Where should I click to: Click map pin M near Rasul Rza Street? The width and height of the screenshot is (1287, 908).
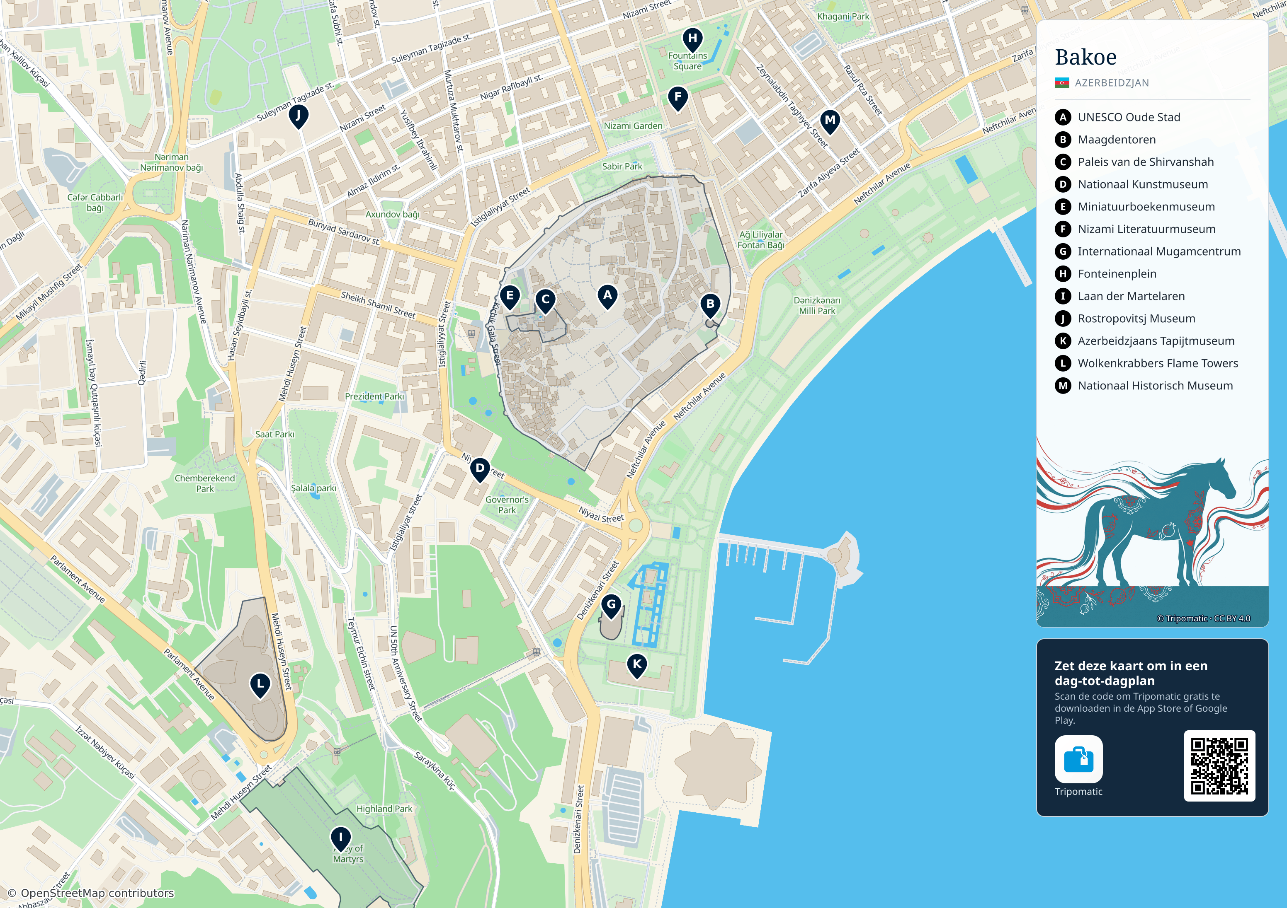click(x=830, y=122)
